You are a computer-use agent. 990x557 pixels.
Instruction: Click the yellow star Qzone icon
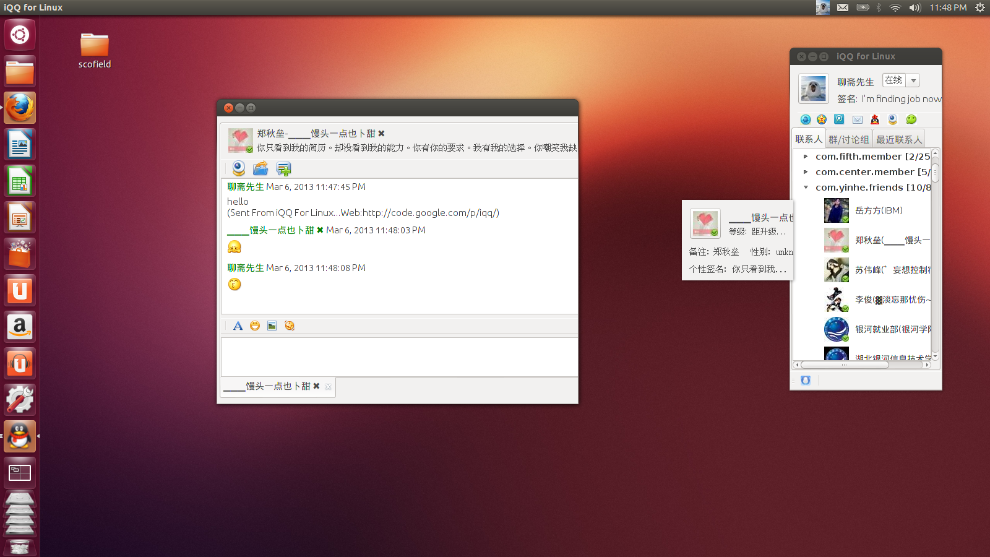pos(822,119)
